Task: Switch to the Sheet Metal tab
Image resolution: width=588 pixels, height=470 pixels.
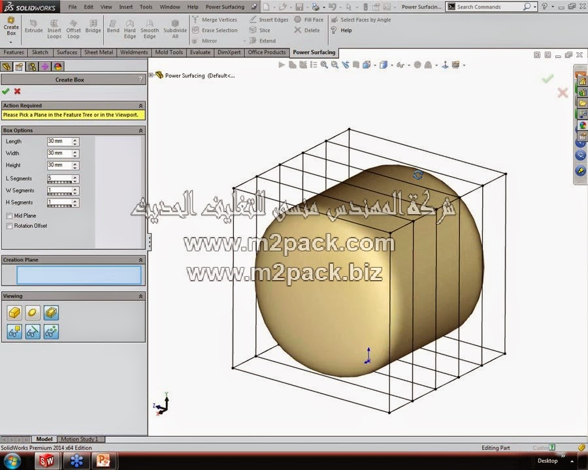Action: [x=99, y=52]
